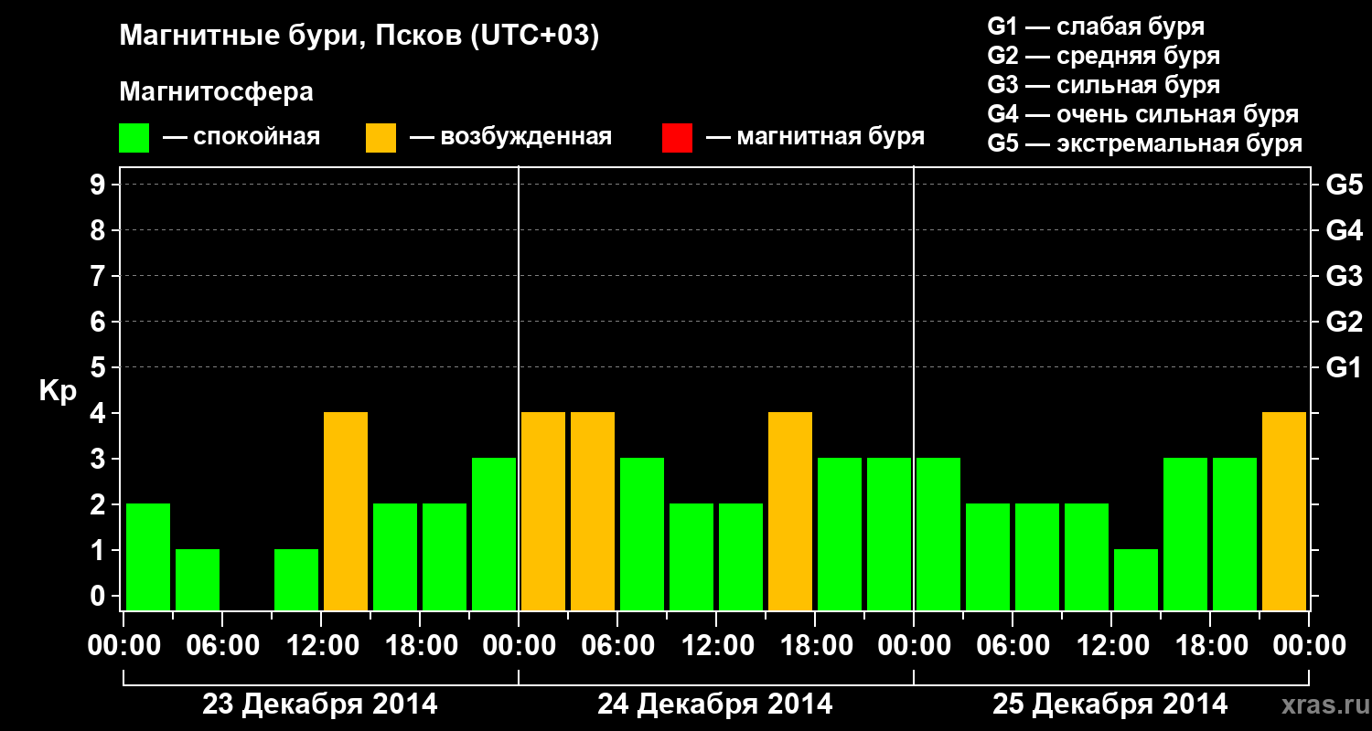1372x731 pixels.
Task: Click the '24 Декабря 2014' date label
Action: point(715,705)
